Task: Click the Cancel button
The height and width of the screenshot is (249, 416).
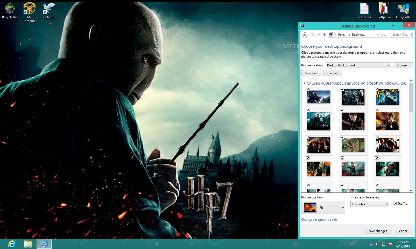Action: click(404, 231)
